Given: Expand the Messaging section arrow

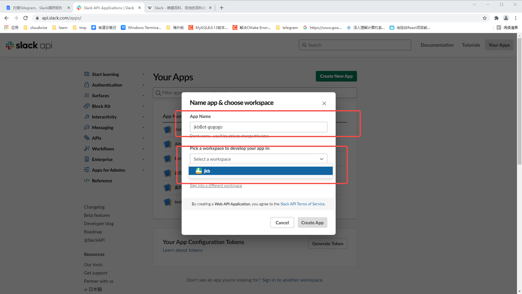Looking at the screenshot, I should point(144,127).
